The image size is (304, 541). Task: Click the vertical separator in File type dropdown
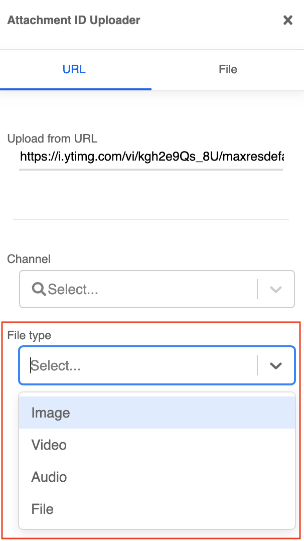click(257, 366)
